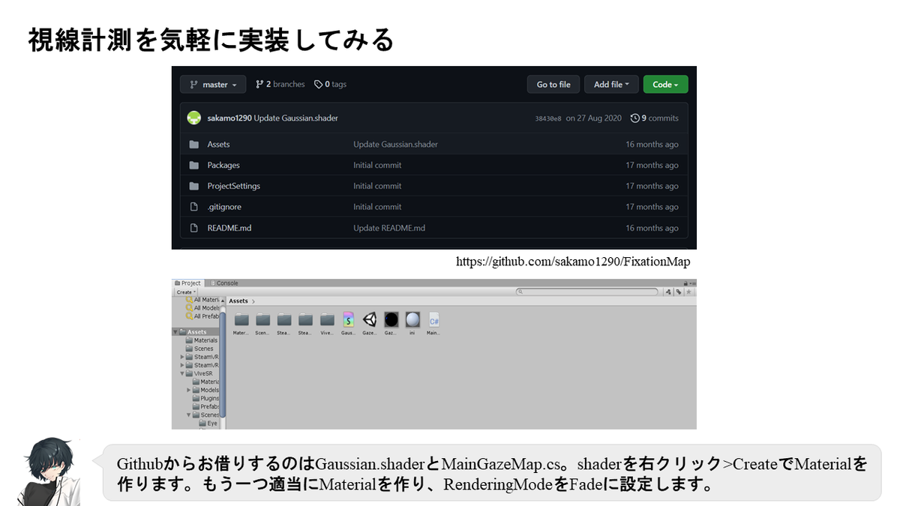
Task: Open the sakamo1290 username link
Action: coord(229,118)
